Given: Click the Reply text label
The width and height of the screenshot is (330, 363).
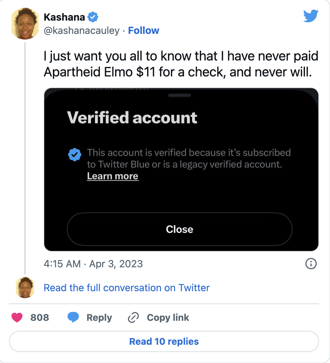Looking at the screenshot, I should coord(99,317).
